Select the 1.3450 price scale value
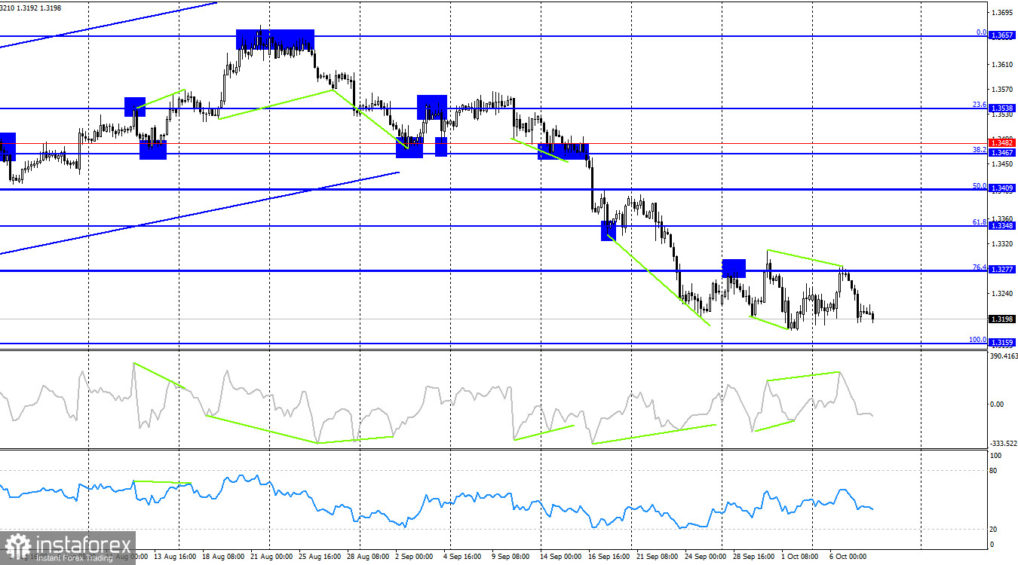 point(1002,163)
